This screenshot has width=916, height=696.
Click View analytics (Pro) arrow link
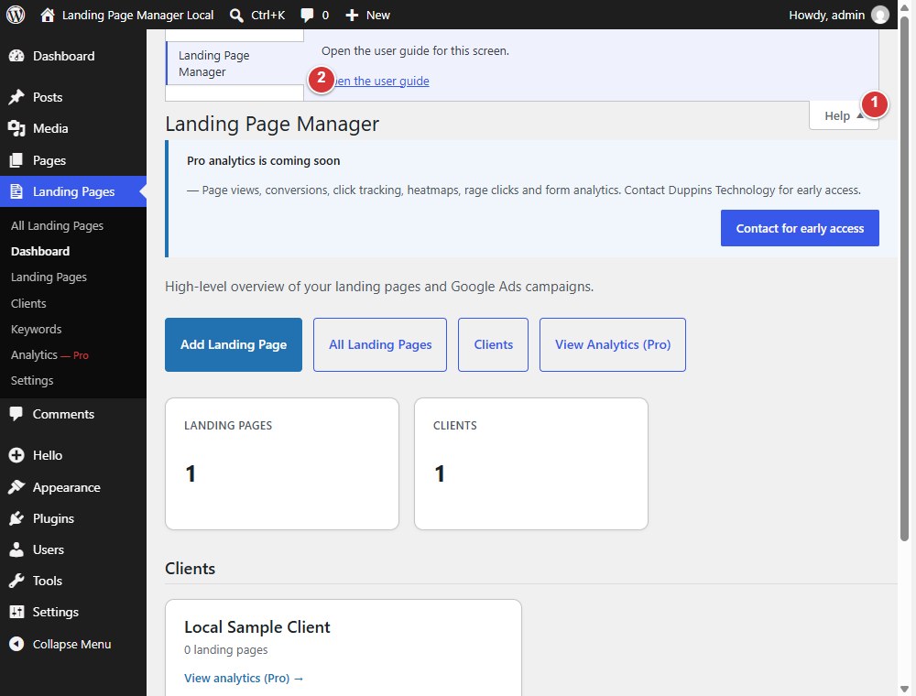244,678
